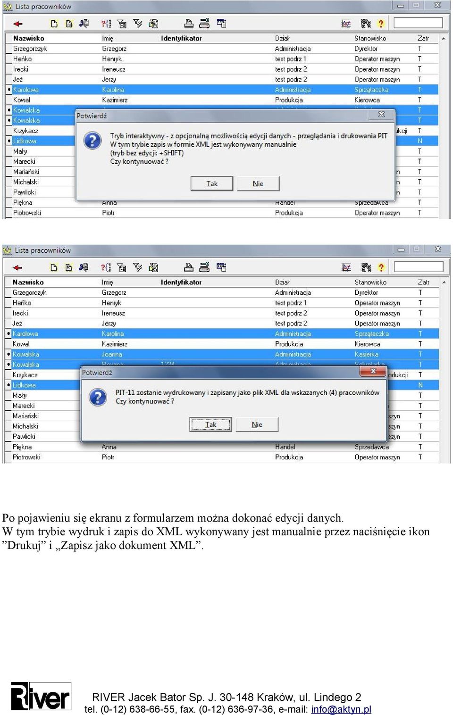
Task: Click yellow help question mark in second window
Action: 381,267
